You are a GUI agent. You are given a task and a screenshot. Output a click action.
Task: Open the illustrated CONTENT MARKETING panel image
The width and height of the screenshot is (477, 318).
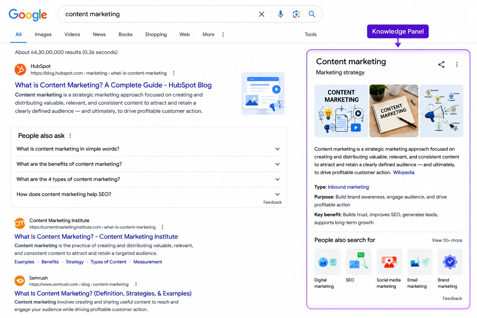[x=341, y=111]
